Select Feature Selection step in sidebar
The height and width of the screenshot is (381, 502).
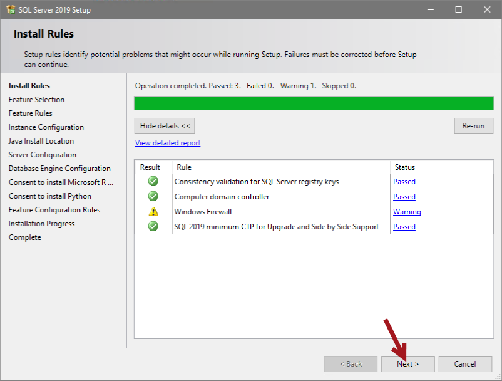coord(36,100)
